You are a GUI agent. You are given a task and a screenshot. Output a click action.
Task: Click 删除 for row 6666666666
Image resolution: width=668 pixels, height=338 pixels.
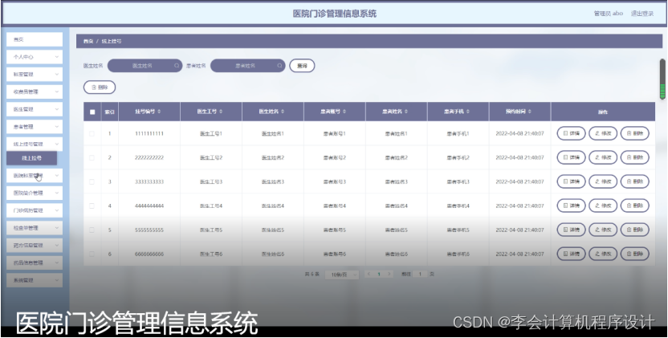[x=635, y=254]
